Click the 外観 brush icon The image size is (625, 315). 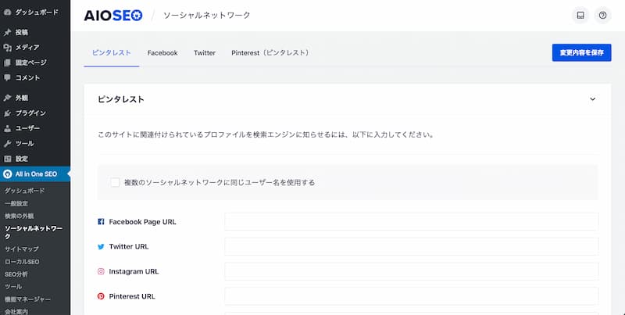tap(7, 98)
